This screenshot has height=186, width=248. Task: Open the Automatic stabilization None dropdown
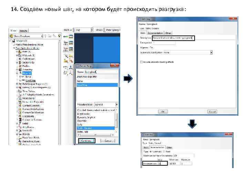click(x=188, y=52)
